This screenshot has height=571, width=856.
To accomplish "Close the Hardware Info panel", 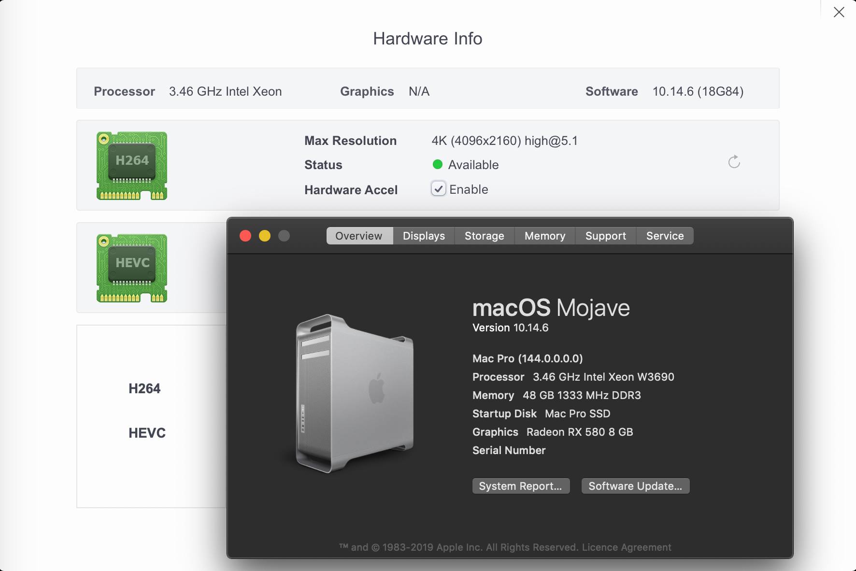I will point(839,12).
